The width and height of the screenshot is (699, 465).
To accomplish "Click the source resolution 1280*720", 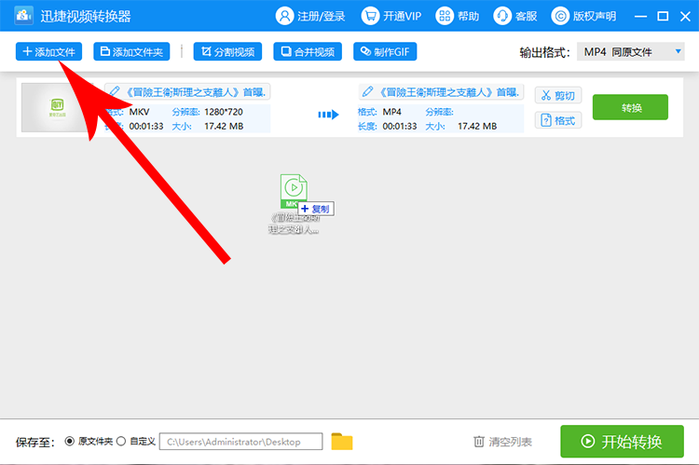I will coord(224,112).
